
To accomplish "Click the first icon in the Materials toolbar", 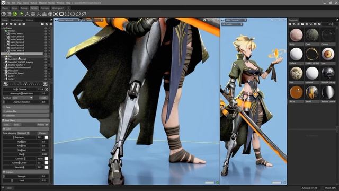I will pos(290,24).
